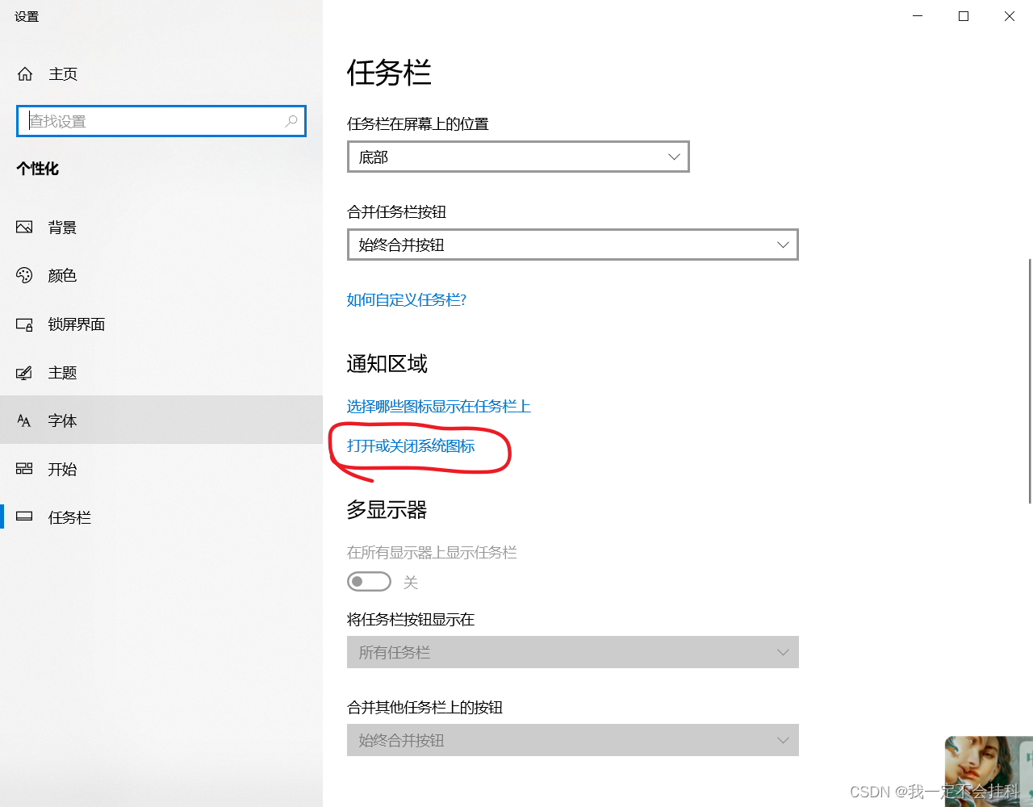Click the home icon beside 主页

tap(25, 74)
